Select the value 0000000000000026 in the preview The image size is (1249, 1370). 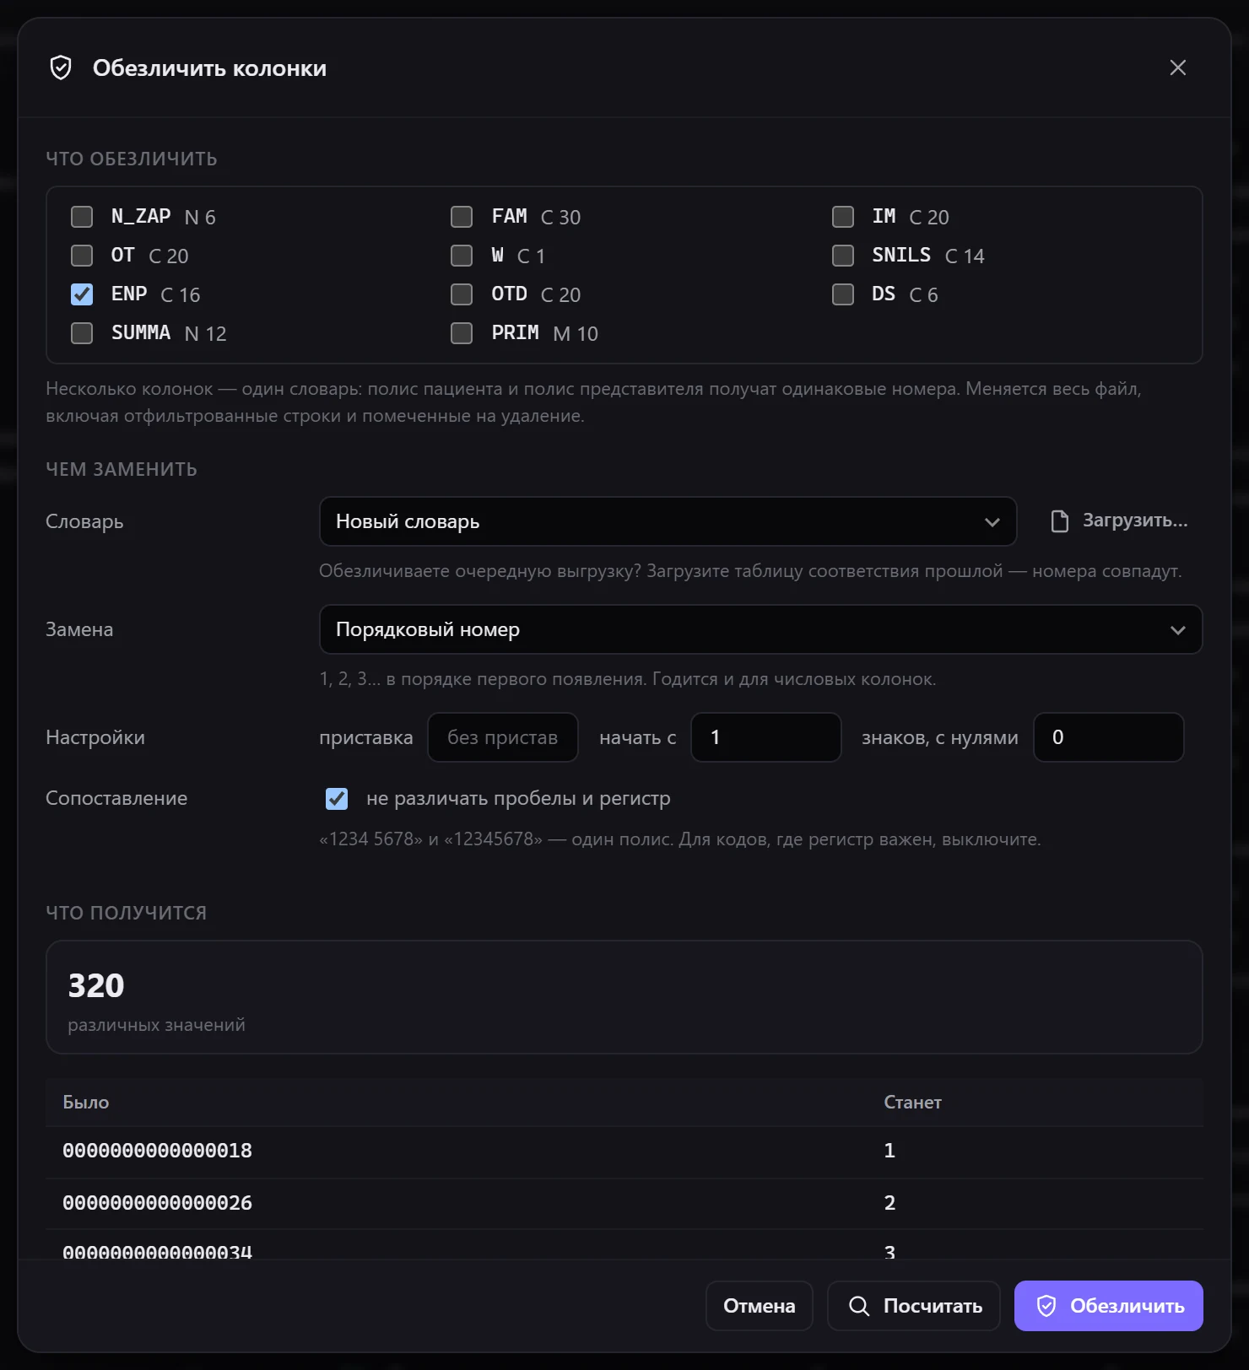[158, 1203]
